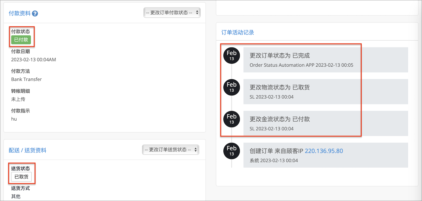Click the 付款资料 section heading
The image size is (422, 201).
20,13
